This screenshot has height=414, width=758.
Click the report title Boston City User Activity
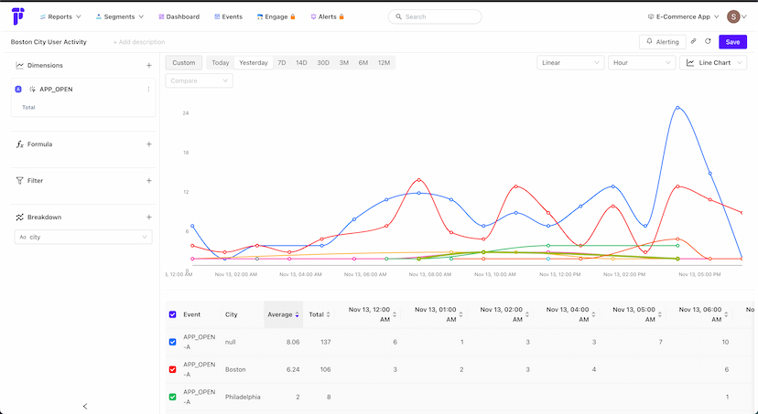click(x=49, y=42)
